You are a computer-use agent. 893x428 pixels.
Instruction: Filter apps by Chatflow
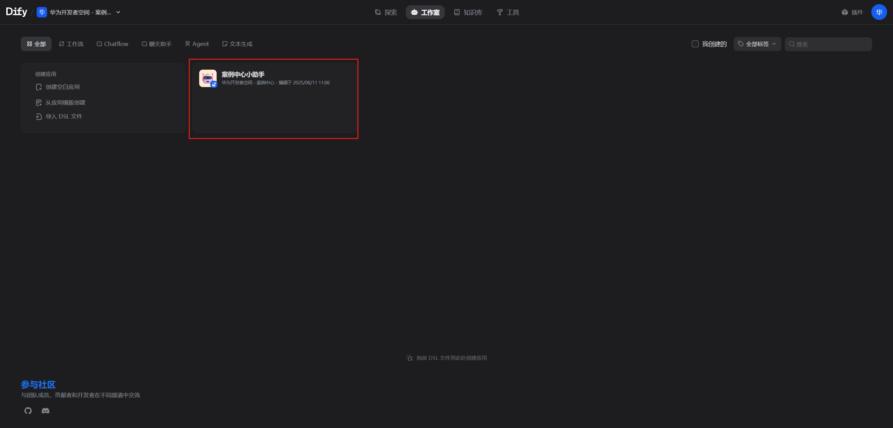112,44
